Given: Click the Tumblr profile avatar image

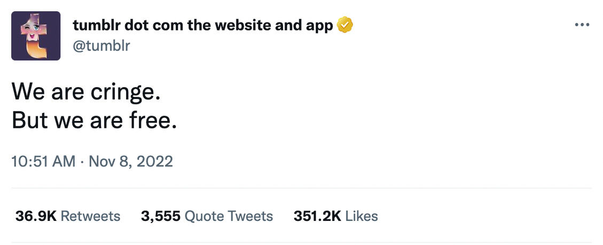Looking at the screenshot, I should [x=36, y=35].
